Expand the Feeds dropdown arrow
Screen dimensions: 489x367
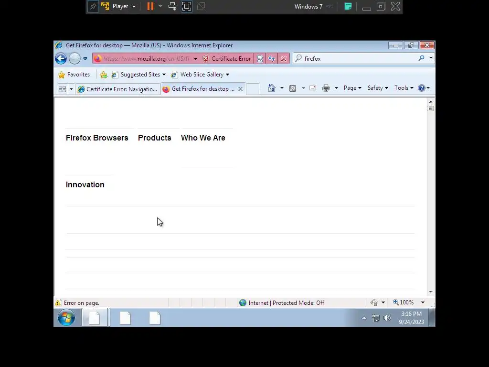(303, 88)
